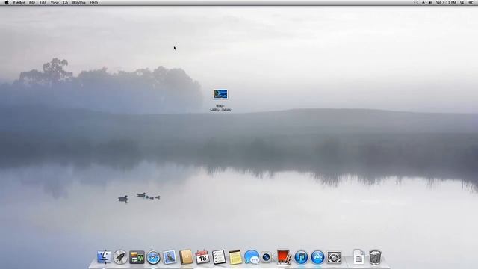
Task: Open Spotlight search magnifier icon
Action: (x=462, y=3)
